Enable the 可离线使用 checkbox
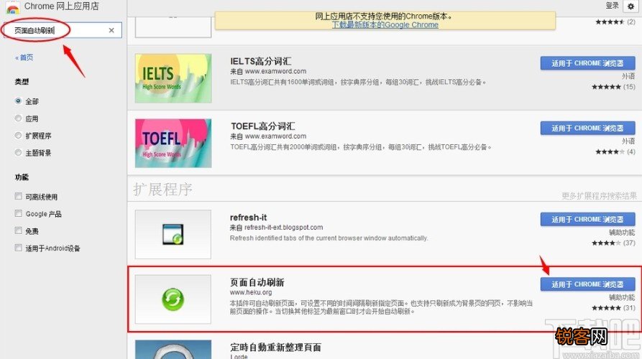This screenshot has width=642, height=359. coord(18,196)
